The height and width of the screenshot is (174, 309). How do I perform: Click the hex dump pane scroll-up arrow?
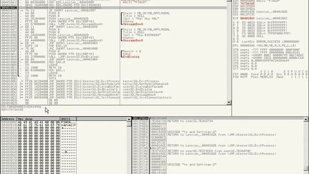click(x=129, y=119)
